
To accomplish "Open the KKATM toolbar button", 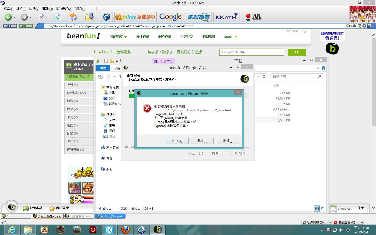I will coord(226,17).
